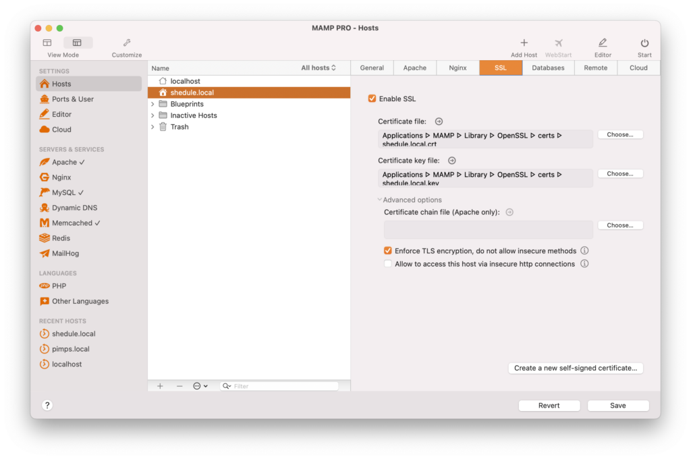Create a new self-signed certificate
691x459 pixels.
point(576,368)
